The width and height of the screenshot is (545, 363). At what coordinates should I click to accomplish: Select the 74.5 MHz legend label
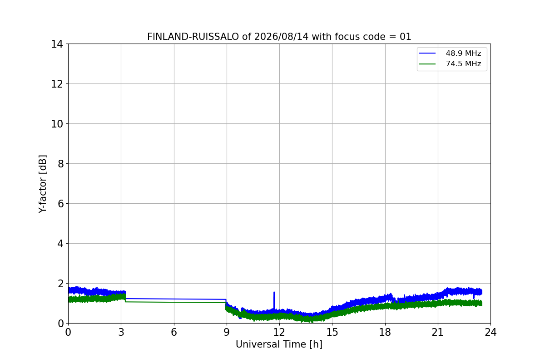coord(463,64)
